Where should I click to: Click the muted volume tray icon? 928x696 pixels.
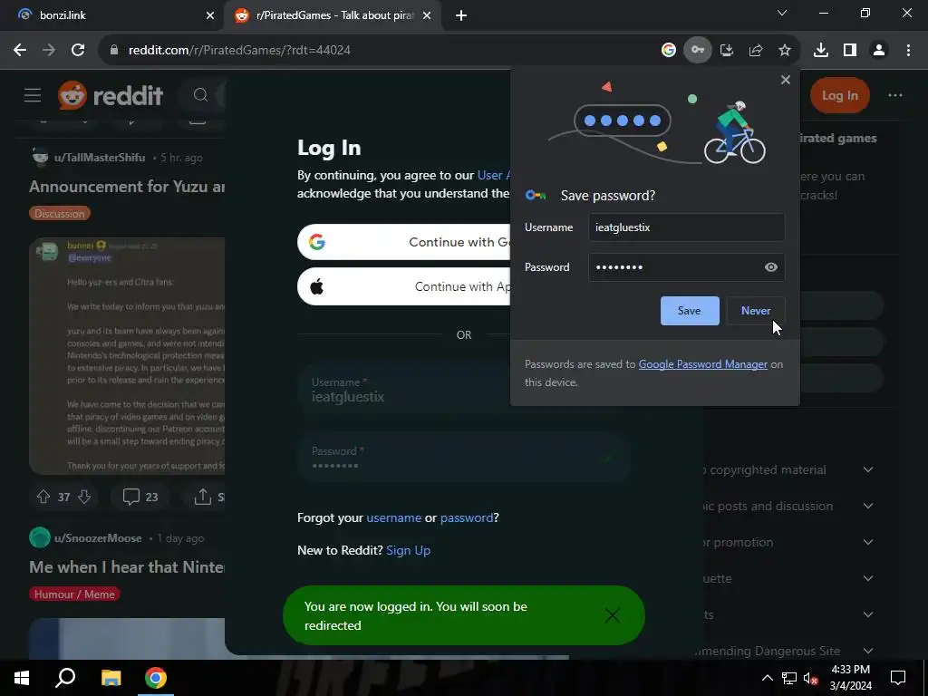tap(811, 678)
